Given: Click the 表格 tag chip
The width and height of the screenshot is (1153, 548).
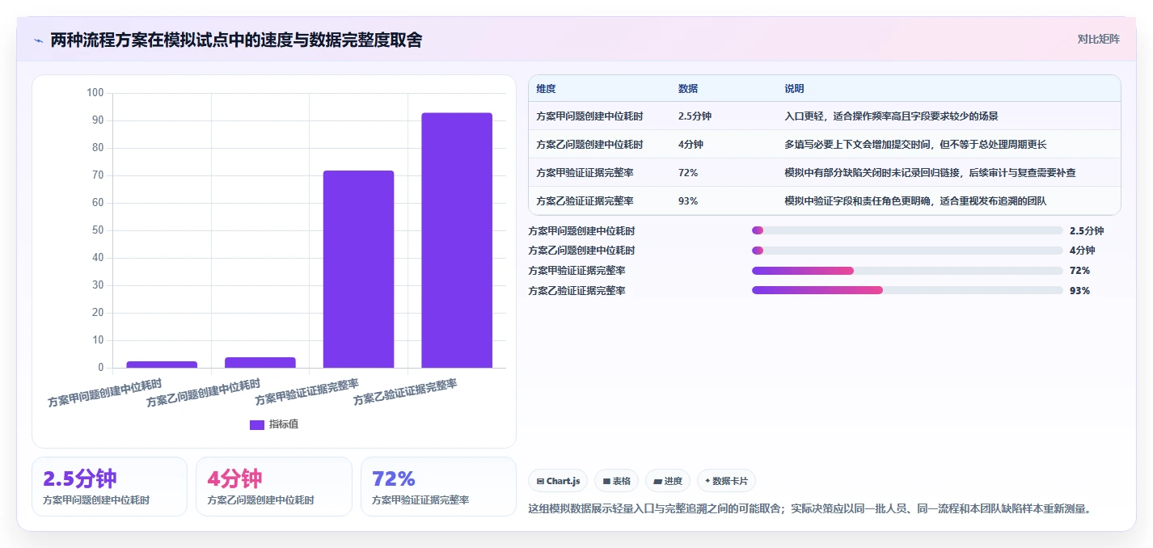Looking at the screenshot, I should pyautogui.click(x=616, y=481).
